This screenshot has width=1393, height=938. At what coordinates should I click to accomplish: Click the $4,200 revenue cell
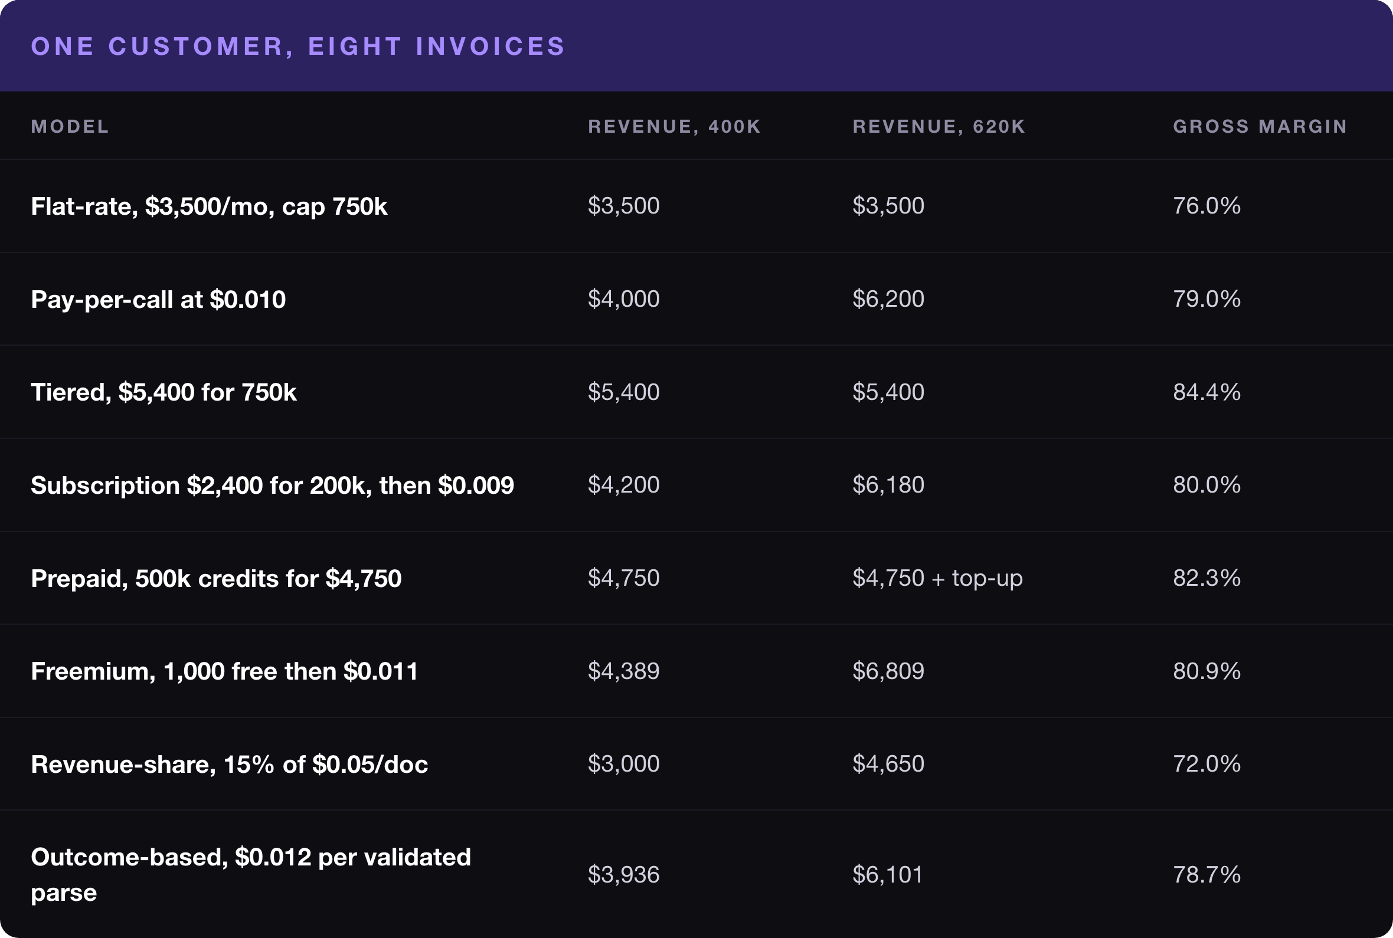623,484
